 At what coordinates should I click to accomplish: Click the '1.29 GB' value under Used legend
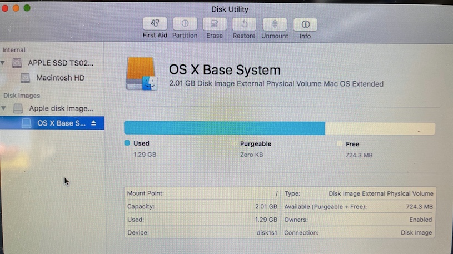(145, 155)
